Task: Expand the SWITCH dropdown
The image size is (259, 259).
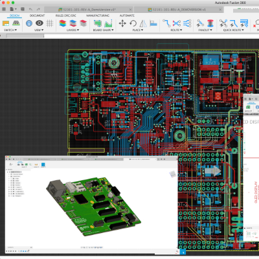Action: (x=10, y=30)
